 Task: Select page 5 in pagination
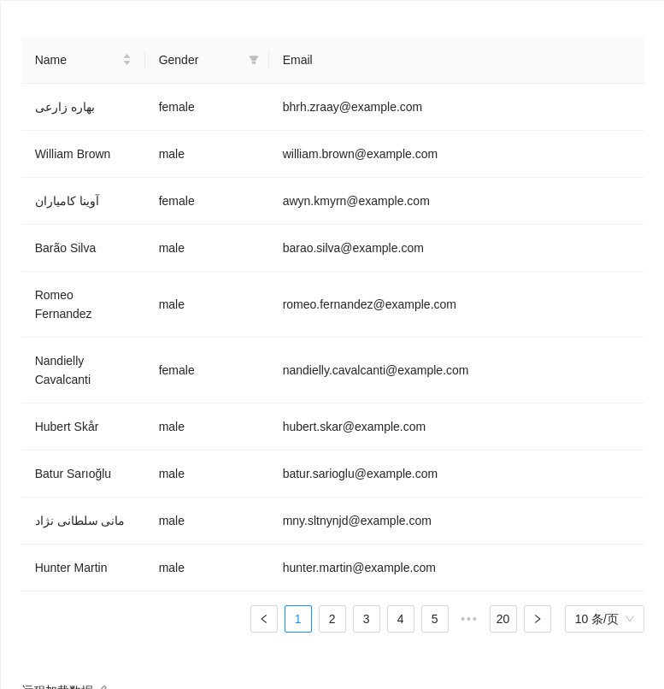[435, 619]
